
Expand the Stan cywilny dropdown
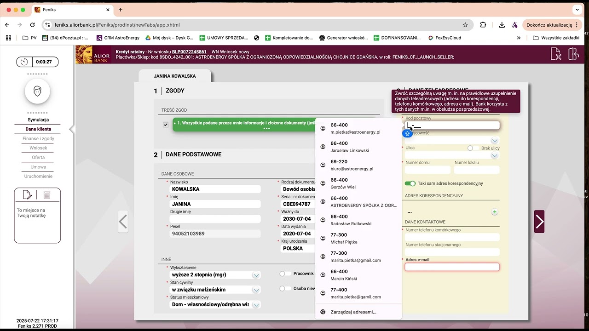(256, 290)
